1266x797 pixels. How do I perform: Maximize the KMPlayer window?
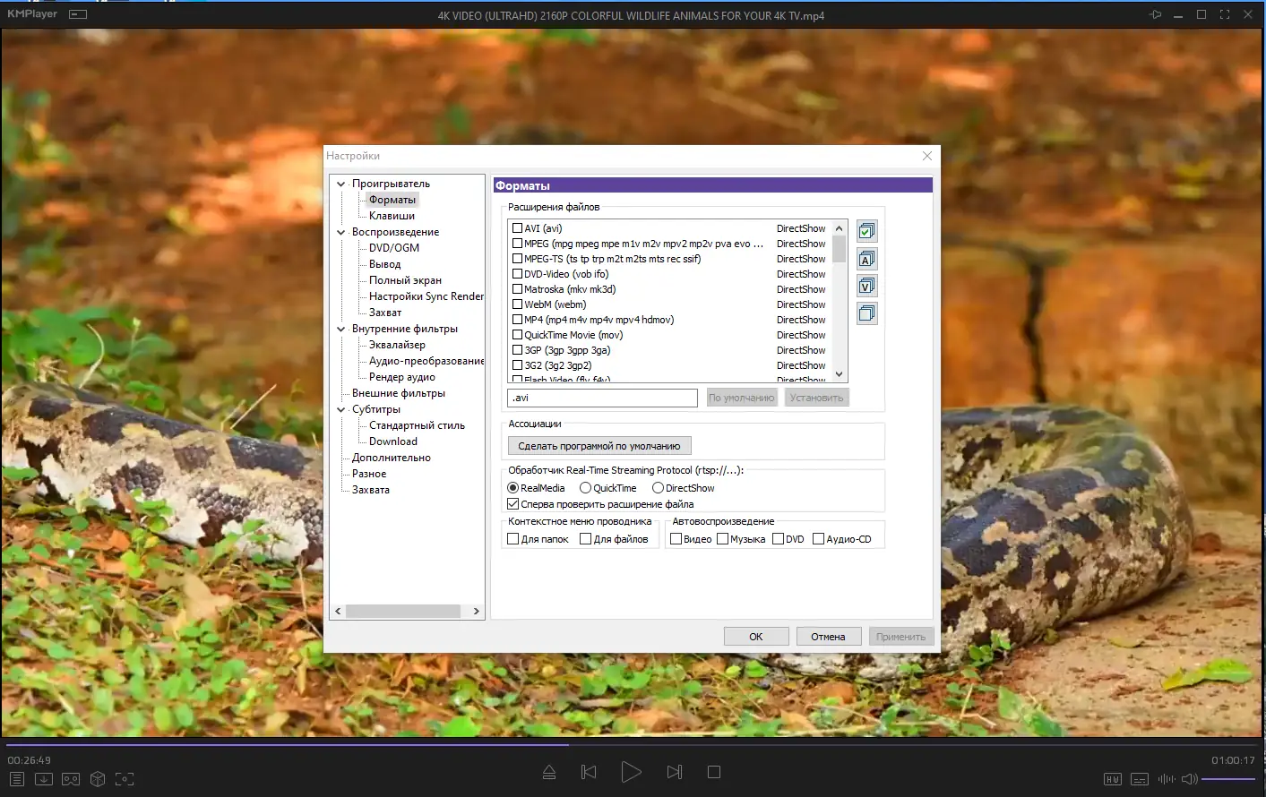click(1201, 14)
